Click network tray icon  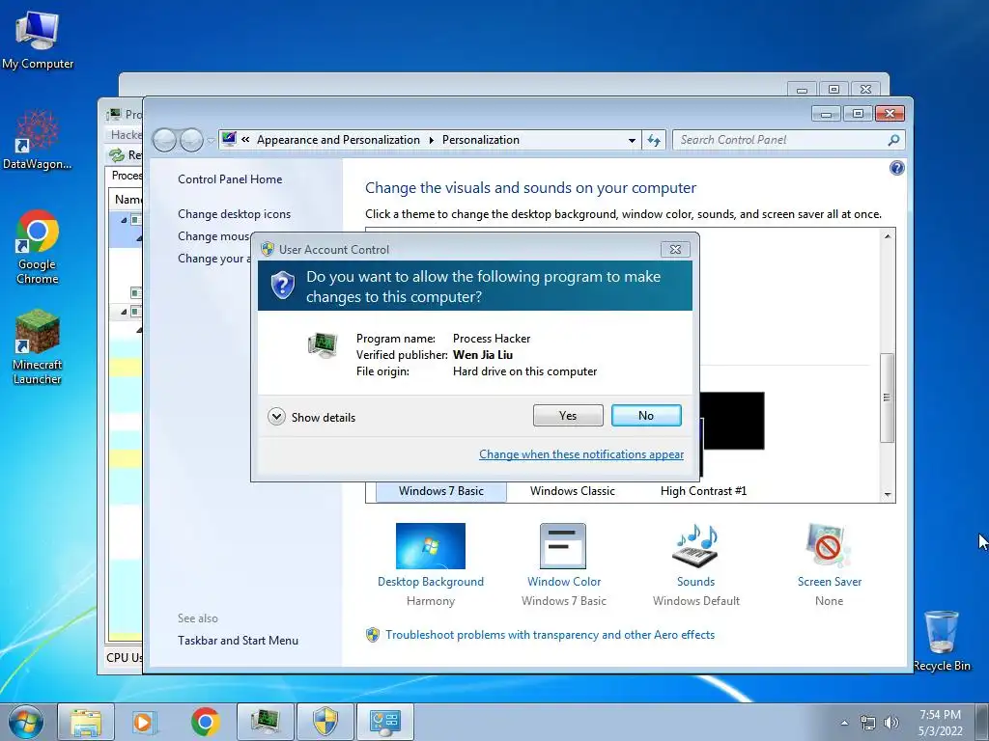[x=868, y=723]
